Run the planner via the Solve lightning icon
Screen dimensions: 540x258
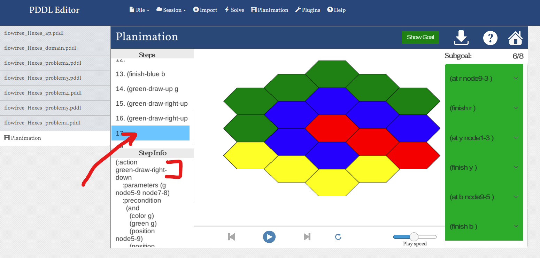click(234, 10)
